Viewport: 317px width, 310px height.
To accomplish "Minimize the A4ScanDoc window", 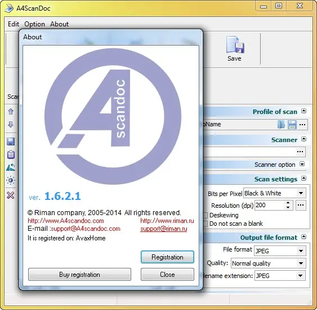I will (x=263, y=6).
